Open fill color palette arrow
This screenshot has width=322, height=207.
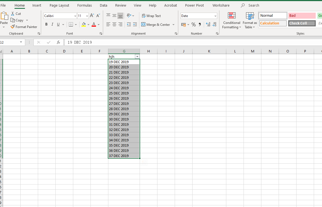88,24
